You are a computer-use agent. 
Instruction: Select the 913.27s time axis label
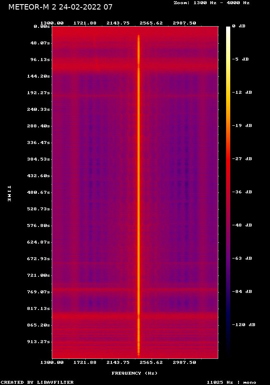(x=39, y=341)
